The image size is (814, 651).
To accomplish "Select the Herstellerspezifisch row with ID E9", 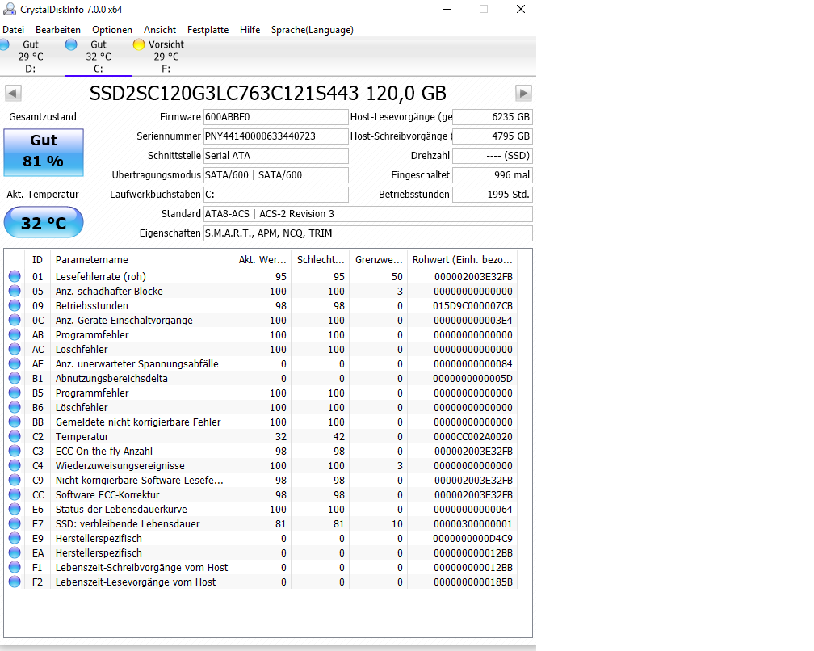I will tap(261, 539).
